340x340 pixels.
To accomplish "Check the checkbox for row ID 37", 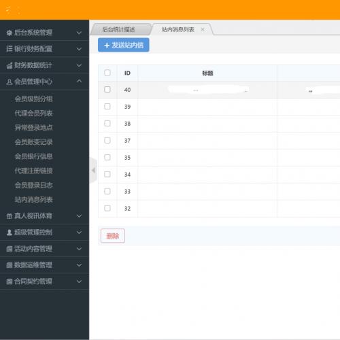I will coord(107,141).
